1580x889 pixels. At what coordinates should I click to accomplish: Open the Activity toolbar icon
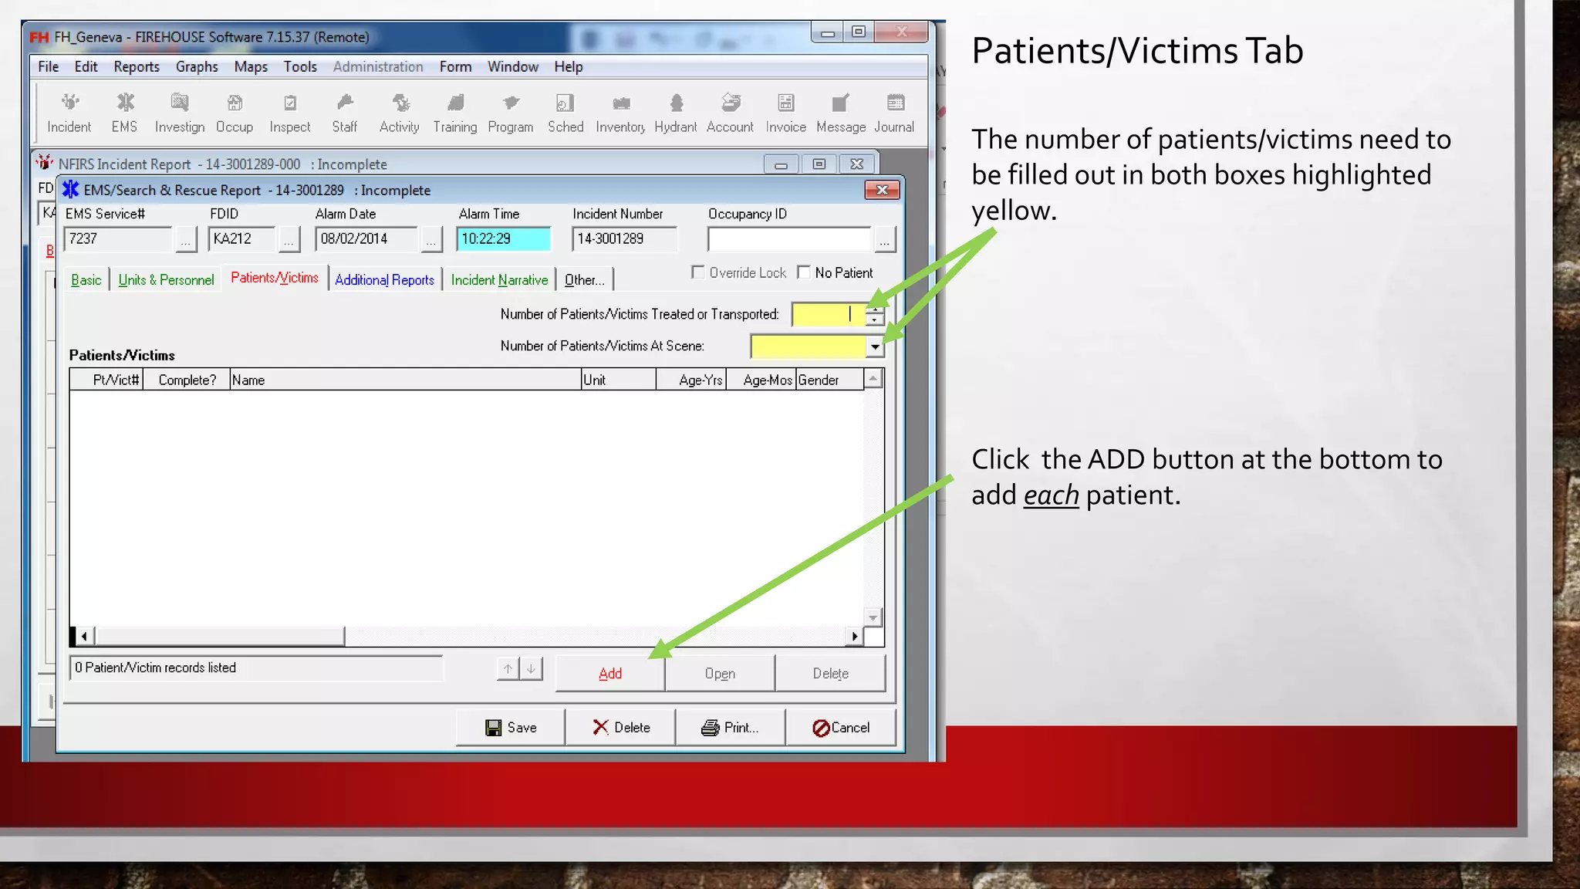(x=400, y=113)
